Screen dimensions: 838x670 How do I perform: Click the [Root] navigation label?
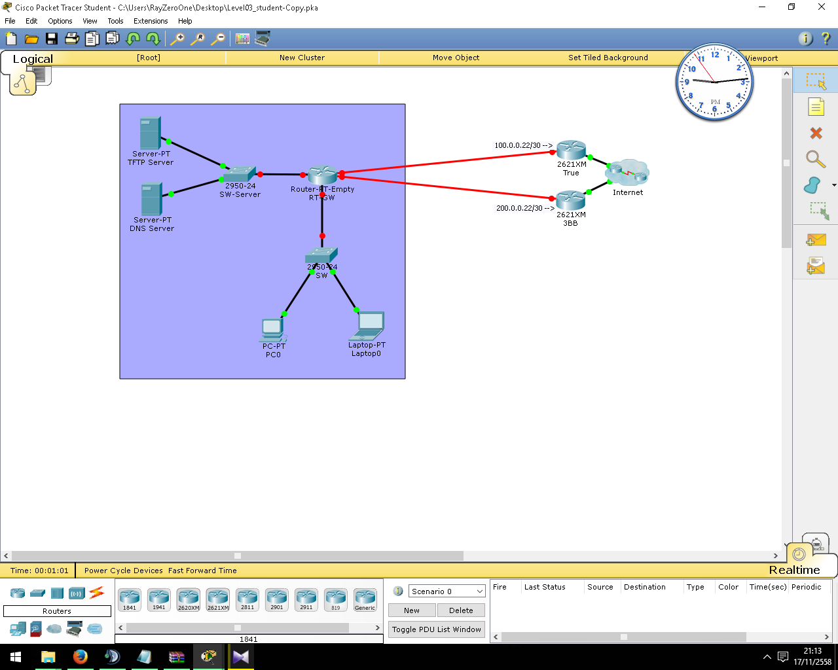tap(149, 58)
